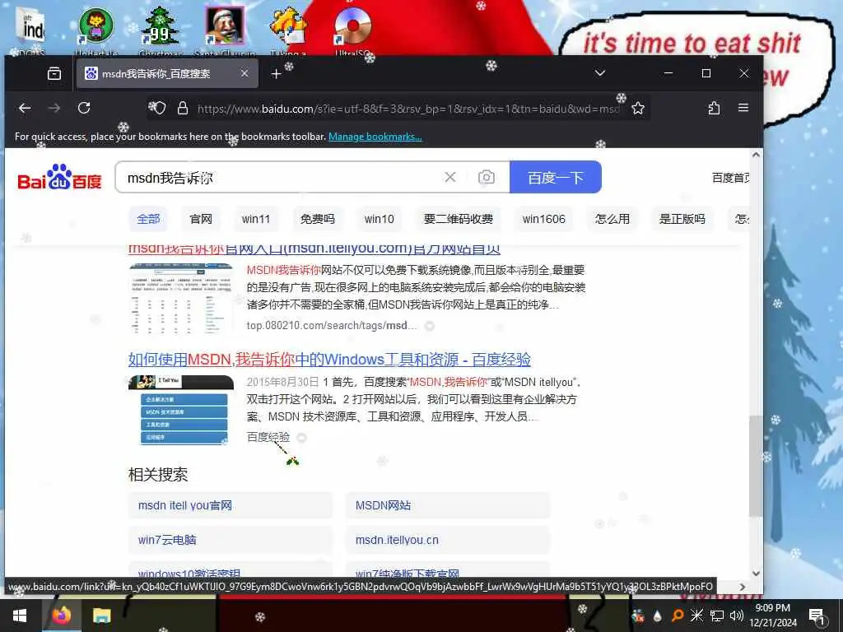Click the page vertical scrollbar thumb

[756, 467]
